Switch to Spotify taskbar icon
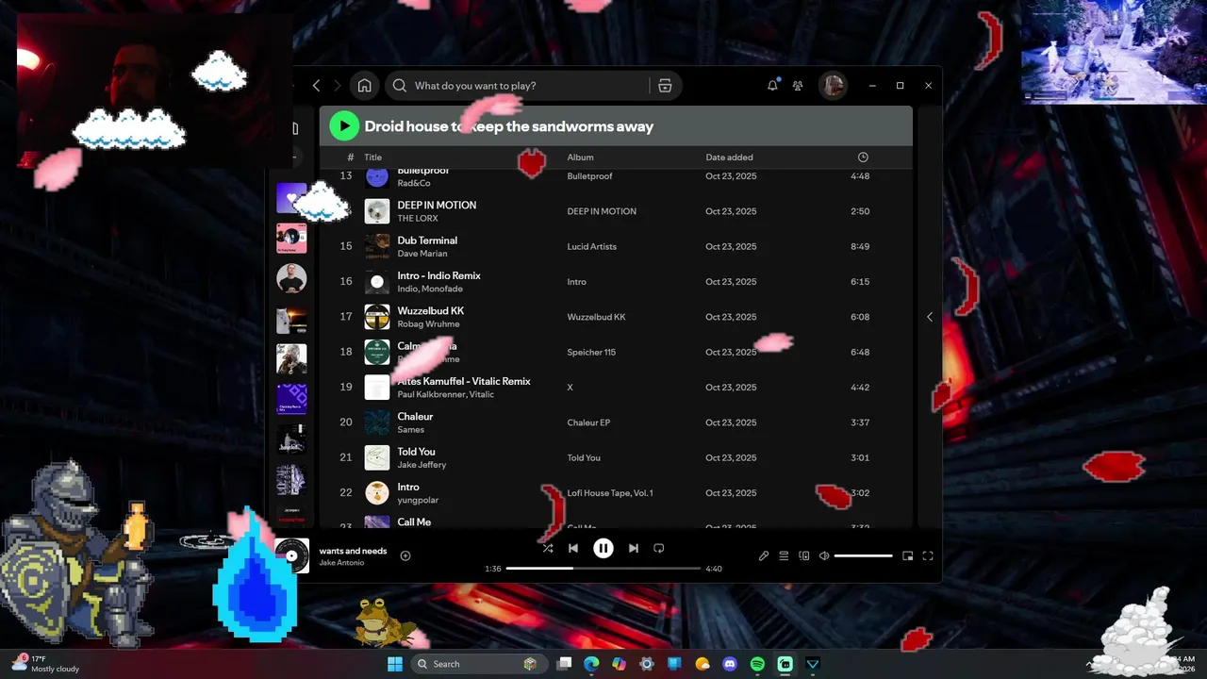Screen dimensions: 1207x679 tap(757, 664)
